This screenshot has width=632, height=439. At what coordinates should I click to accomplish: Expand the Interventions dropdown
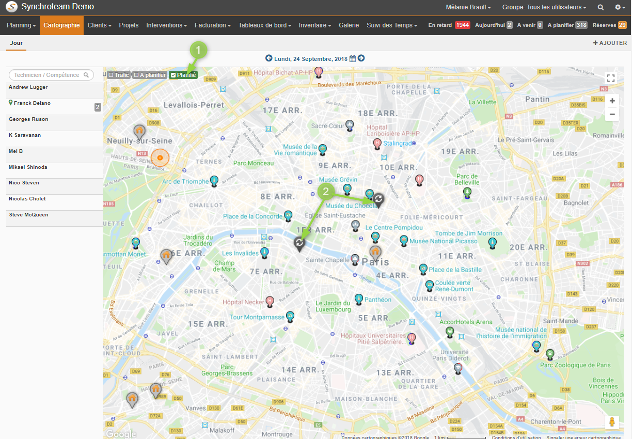(167, 25)
